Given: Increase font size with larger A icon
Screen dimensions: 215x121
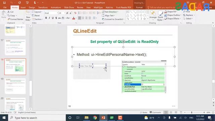Looking at the screenshot, I should (67, 13).
